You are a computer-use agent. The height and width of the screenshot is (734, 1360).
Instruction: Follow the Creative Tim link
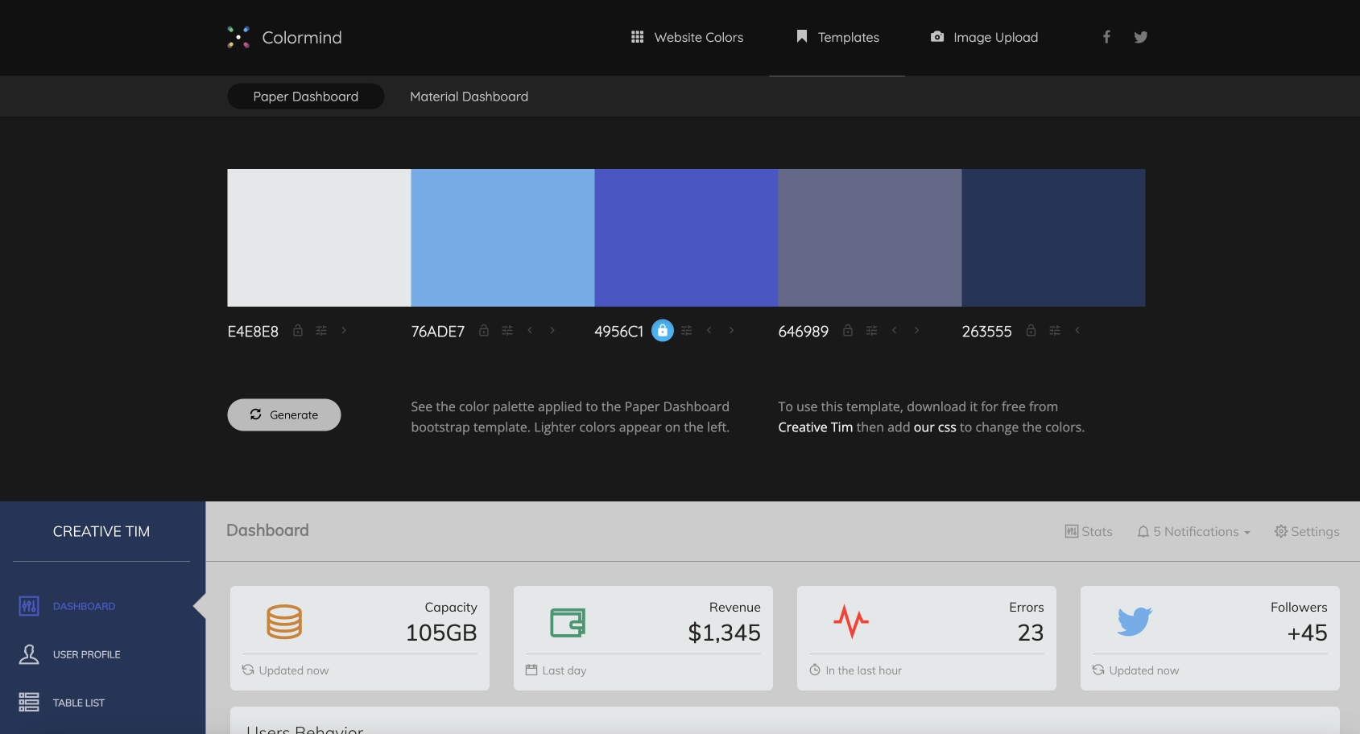tap(814, 427)
